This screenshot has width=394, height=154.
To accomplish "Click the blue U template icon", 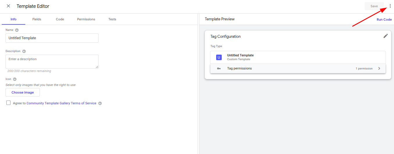I will point(219,57).
